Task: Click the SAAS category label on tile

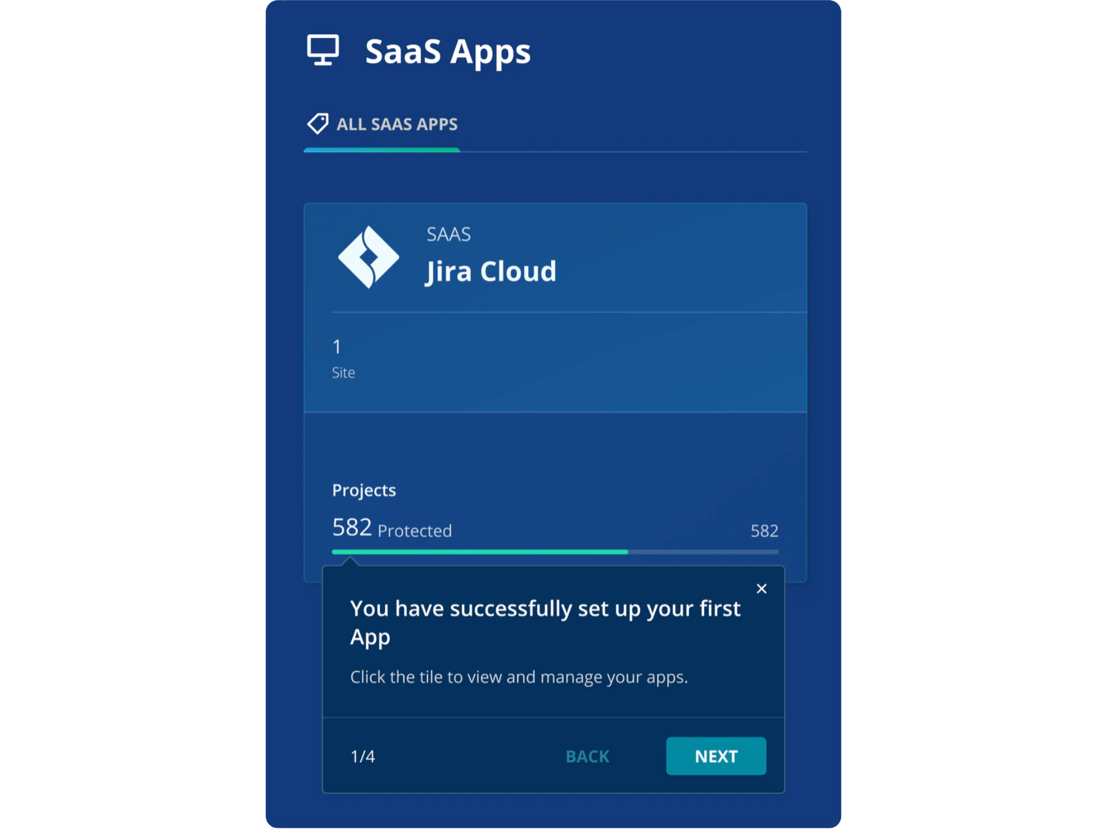Action: 449,234
